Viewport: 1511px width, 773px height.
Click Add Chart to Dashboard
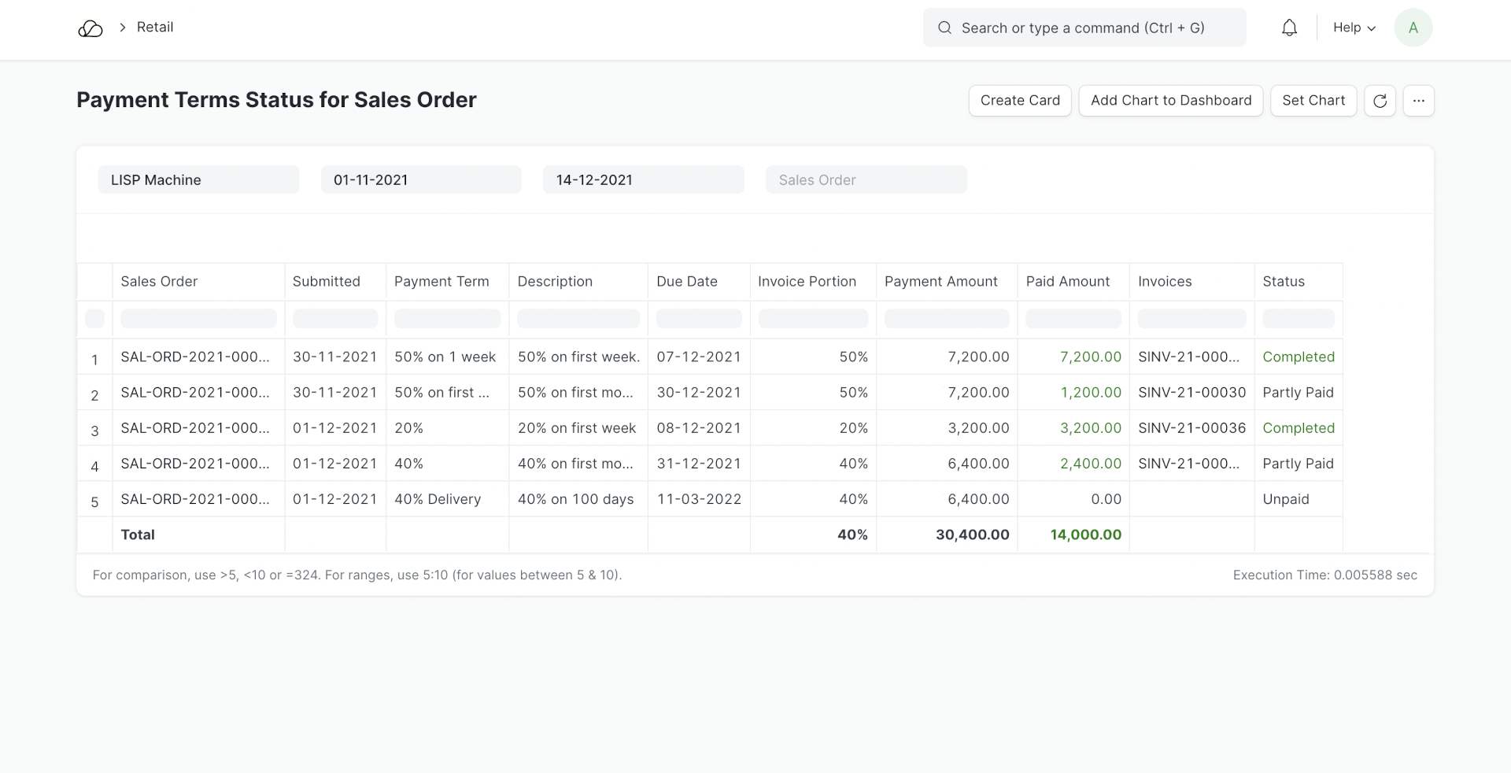pyautogui.click(x=1170, y=101)
